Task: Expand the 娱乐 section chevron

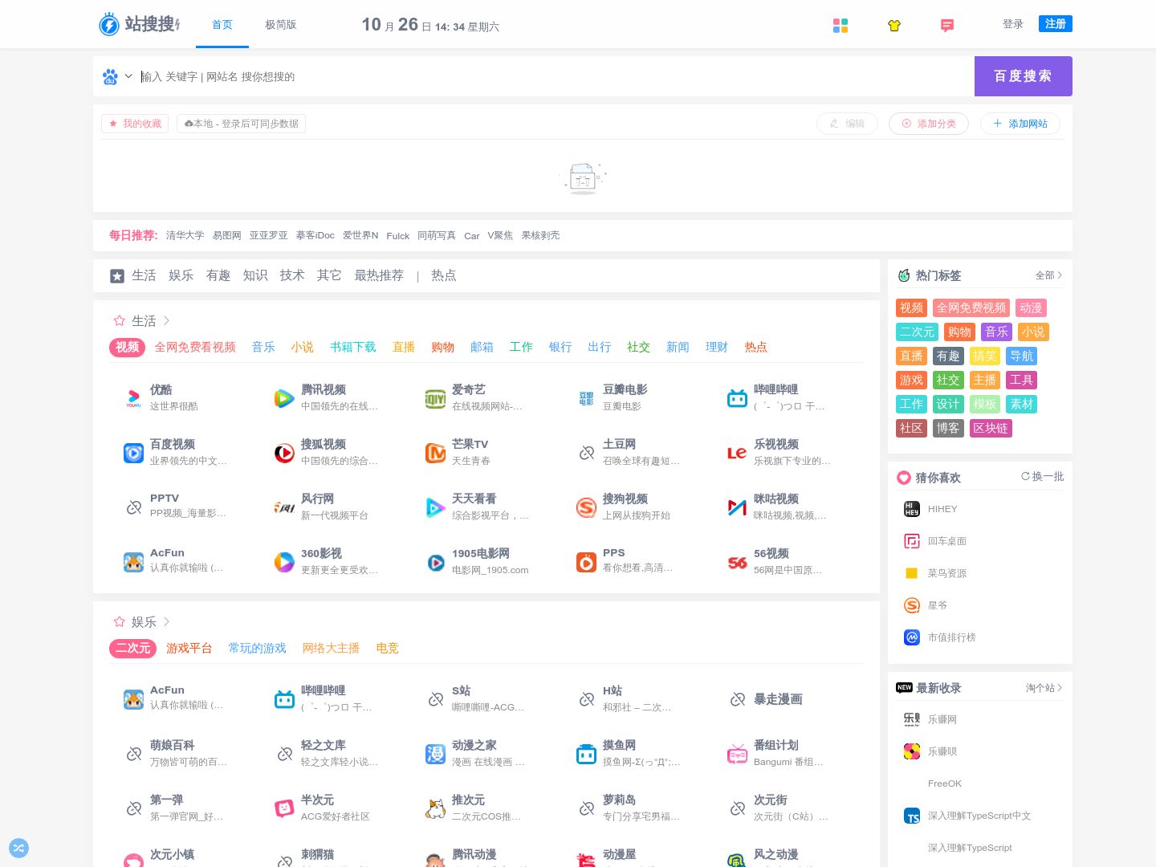Action: (166, 622)
